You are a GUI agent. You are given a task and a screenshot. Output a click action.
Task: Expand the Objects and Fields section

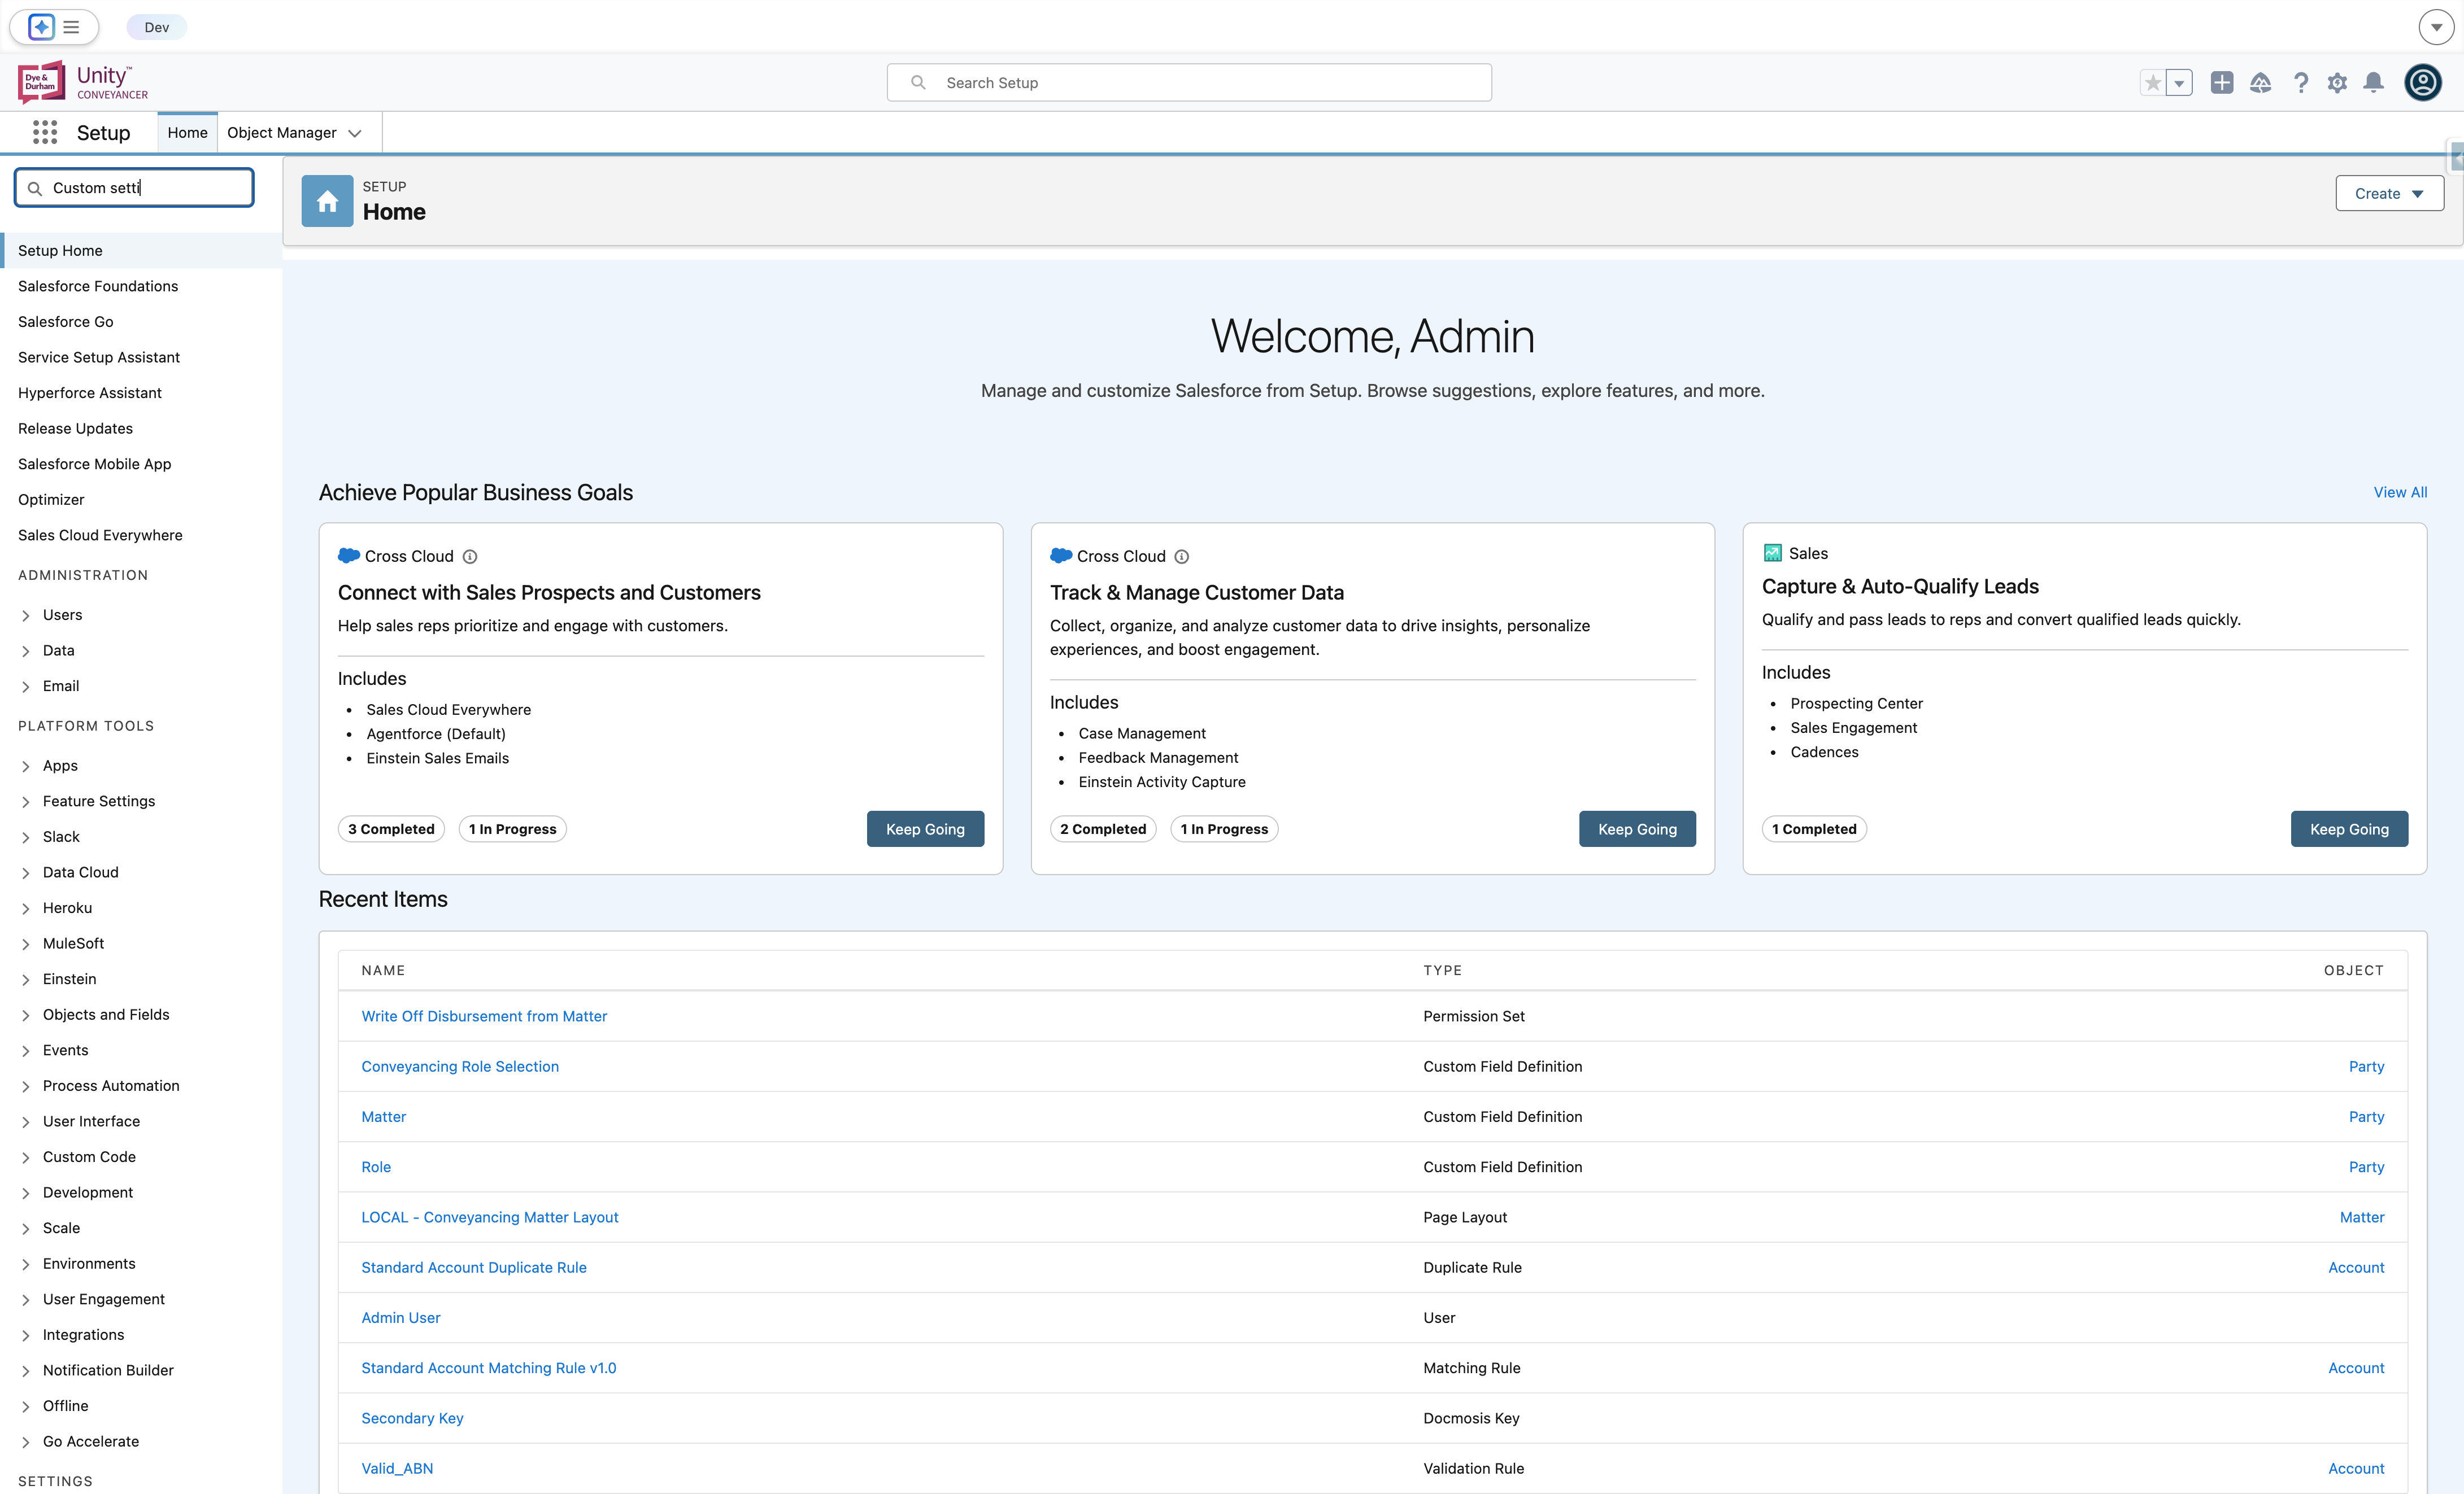click(26, 1014)
